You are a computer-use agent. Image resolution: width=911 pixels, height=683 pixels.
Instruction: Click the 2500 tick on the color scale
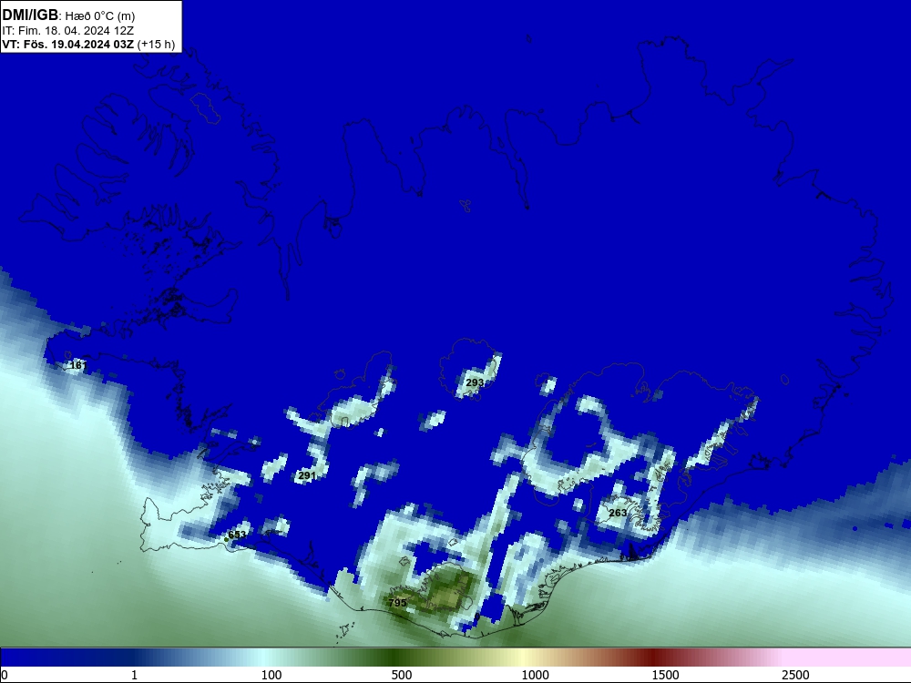point(795,675)
